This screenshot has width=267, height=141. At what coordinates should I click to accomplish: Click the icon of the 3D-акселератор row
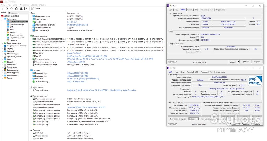(x=34, y=82)
